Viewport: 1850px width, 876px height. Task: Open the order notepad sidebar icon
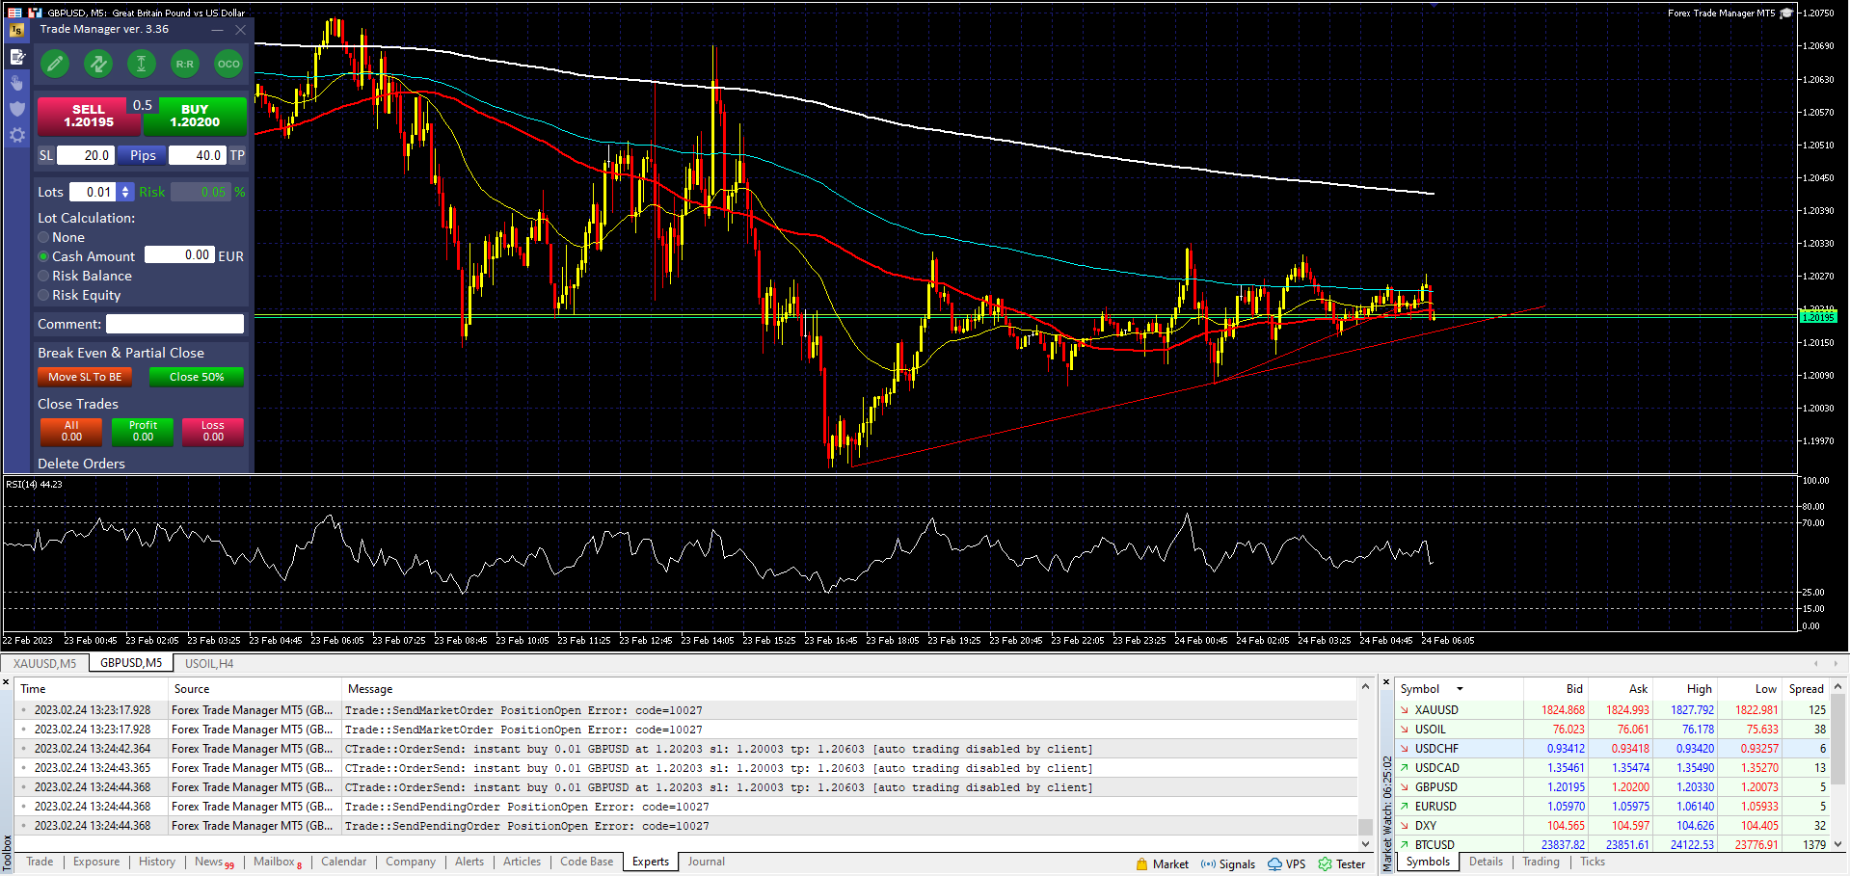tap(17, 57)
